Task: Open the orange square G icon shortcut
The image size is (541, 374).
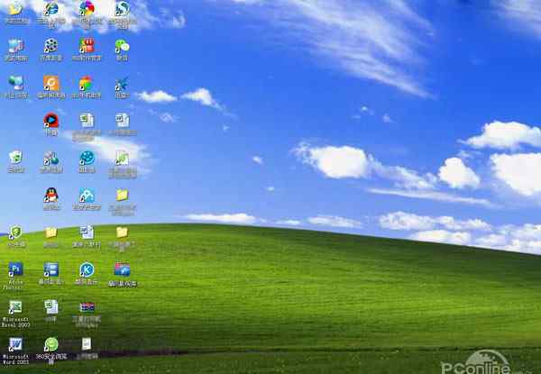Action: pyautogui.click(x=51, y=83)
